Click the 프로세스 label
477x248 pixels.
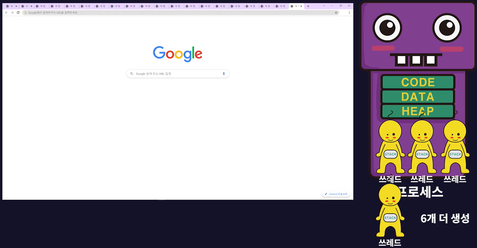(421, 192)
